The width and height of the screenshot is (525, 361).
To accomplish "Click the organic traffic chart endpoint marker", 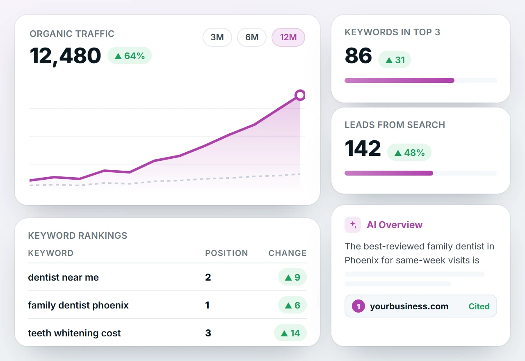I will 300,95.
